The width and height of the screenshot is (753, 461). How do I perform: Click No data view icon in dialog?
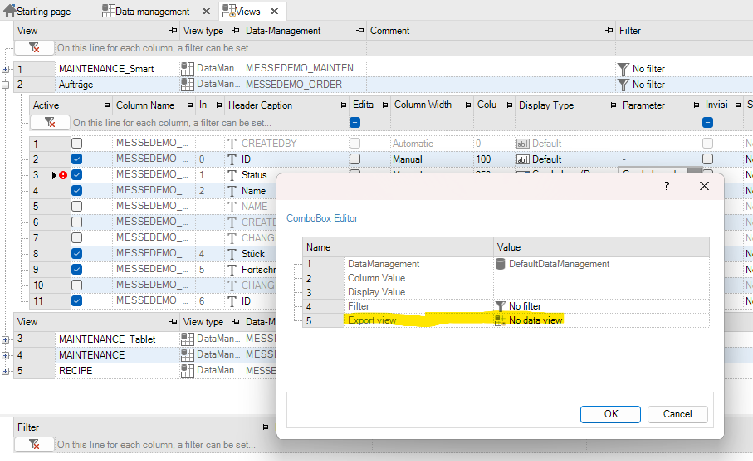(501, 320)
